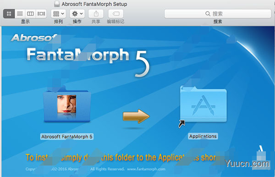Switch to icon view mode

click(9, 14)
